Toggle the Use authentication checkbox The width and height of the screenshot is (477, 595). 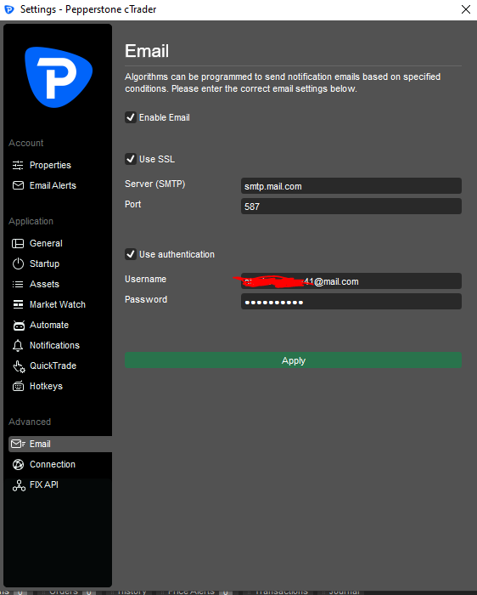coord(131,254)
